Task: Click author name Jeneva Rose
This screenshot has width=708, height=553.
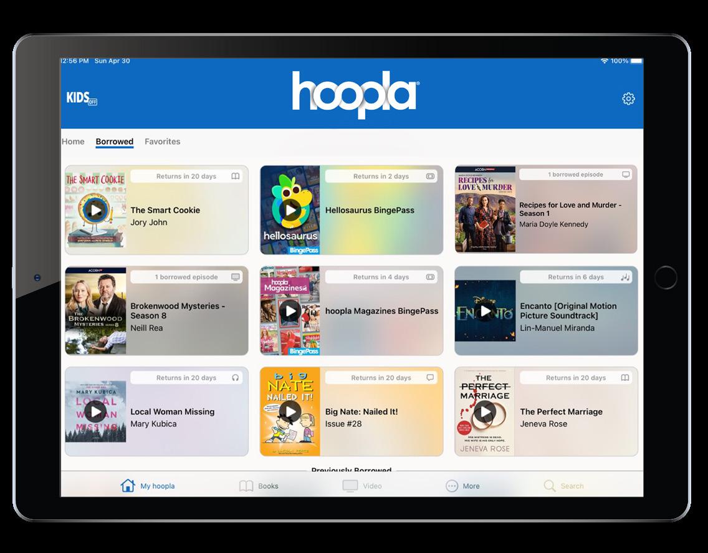Action: pos(543,424)
